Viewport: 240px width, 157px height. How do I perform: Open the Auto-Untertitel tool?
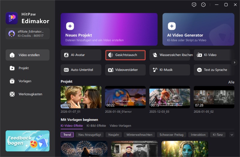[81, 70]
